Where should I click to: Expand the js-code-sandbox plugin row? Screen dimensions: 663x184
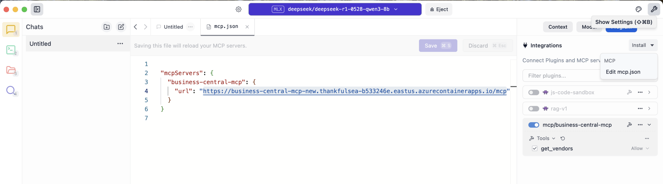click(x=649, y=92)
